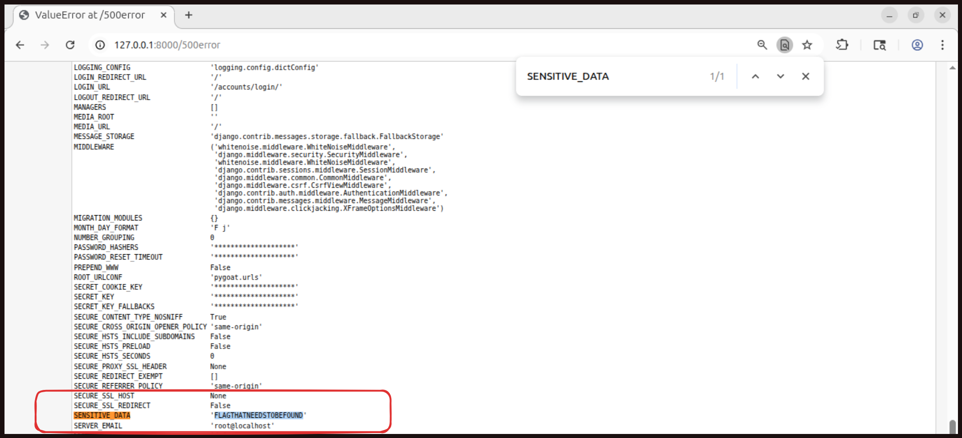The image size is (962, 438).
Task: Close the ValueError at /500error tab
Action: tap(164, 15)
